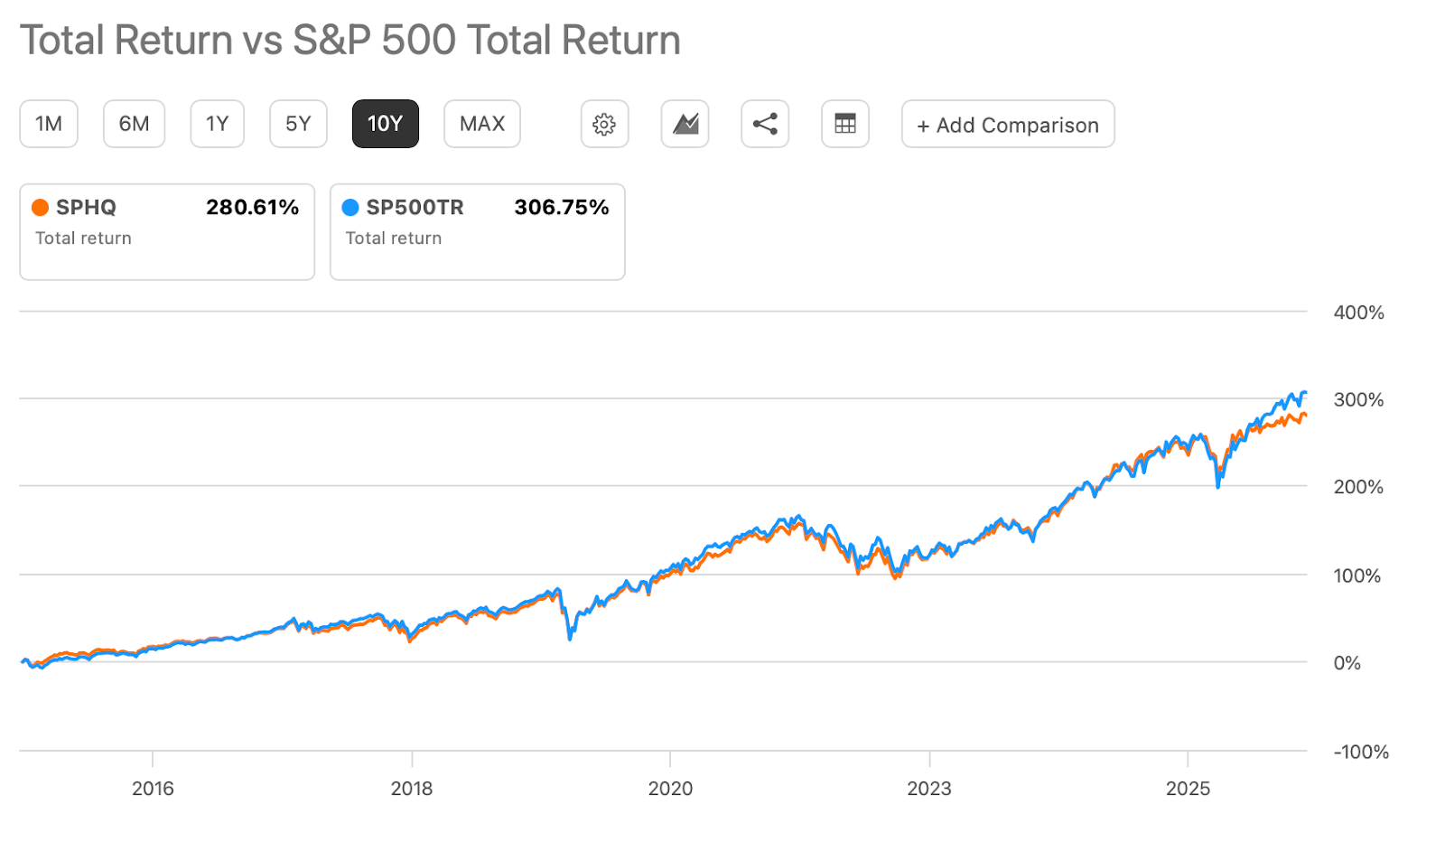Click the 2016 x-axis label
Viewport: 1445px width, 851px height.
(153, 789)
